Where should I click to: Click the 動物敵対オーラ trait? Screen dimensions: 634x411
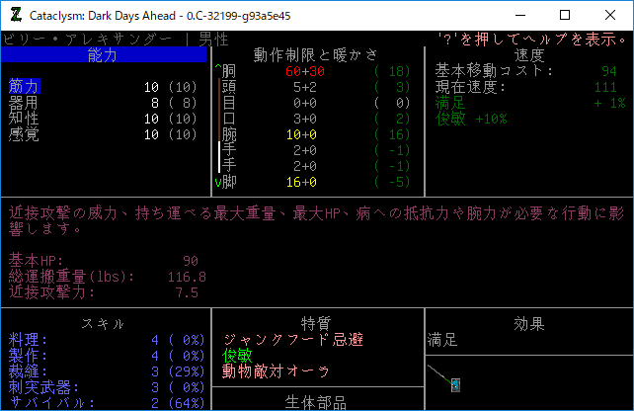pos(277,371)
